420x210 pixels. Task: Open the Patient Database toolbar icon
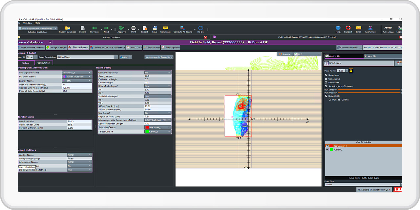click(68, 29)
